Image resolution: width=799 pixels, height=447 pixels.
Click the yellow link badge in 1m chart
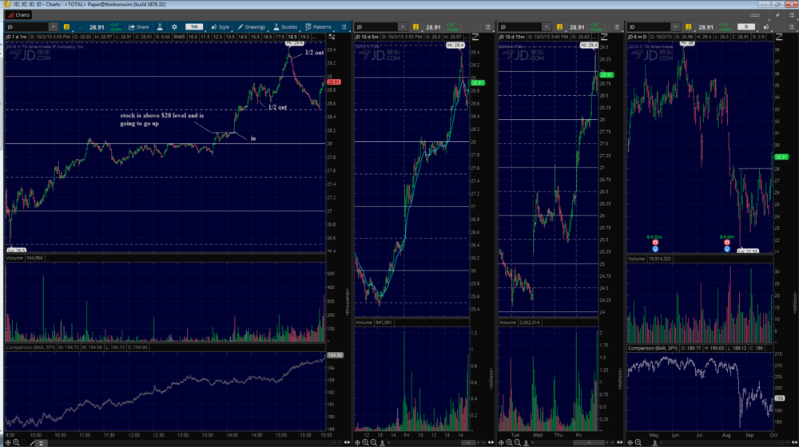(66, 27)
